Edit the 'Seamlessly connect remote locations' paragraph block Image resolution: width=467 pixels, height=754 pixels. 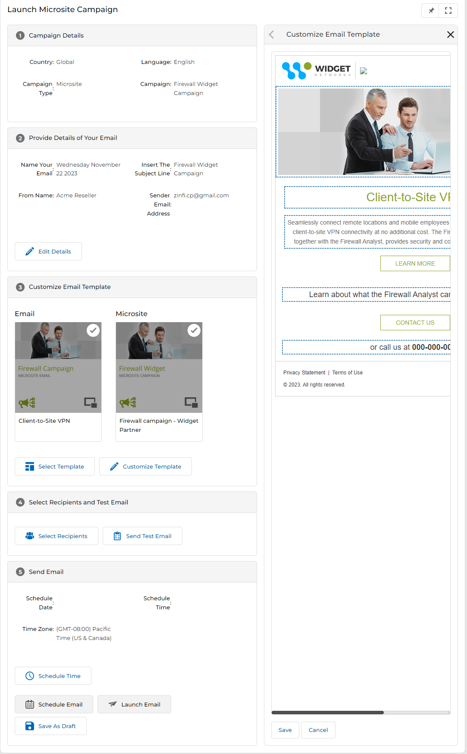click(x=367, y=232)
